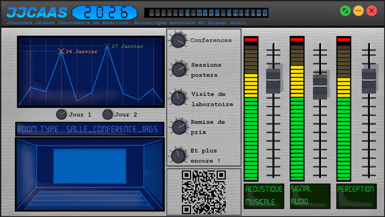Screen dimensions: 385x217
Task: Toggle the Jour 1 knob
Action: pyautogui.click(x=61, y=115)
